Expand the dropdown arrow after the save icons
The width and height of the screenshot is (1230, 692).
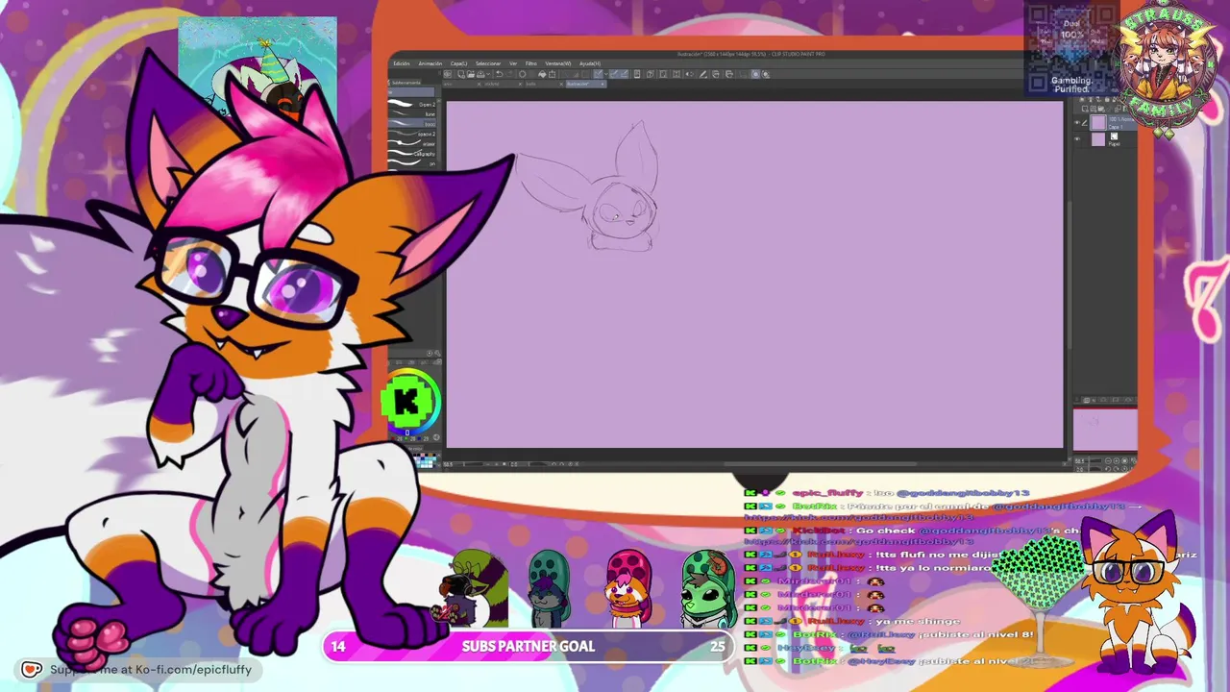(x=489, y=74)
